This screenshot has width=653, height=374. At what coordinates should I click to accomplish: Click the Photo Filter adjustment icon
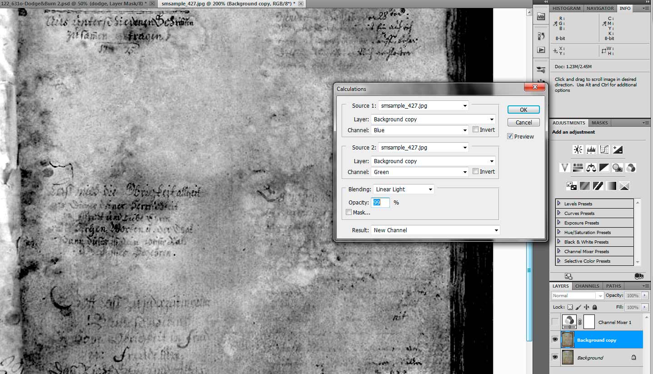(617, 168)
